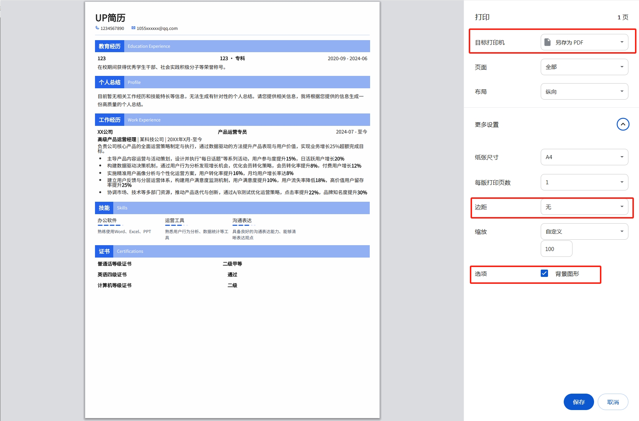
Task: Open the 纸张尺寸 dropdown showing A4
Action: [x=584, y=157]
